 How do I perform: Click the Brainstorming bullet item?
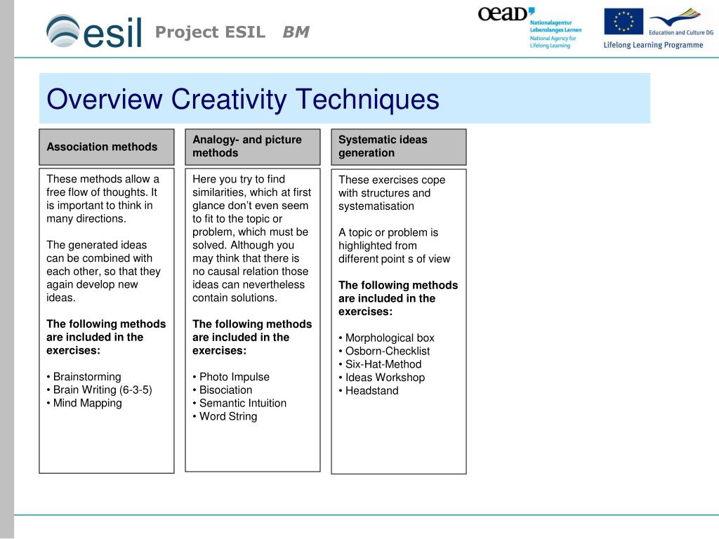(84, 376)
